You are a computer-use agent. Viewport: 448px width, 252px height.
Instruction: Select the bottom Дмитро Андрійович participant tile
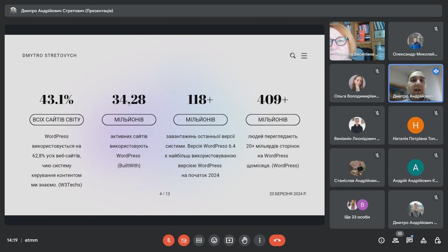point(416,209)
